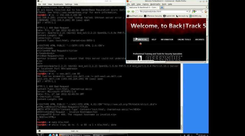Click terminal window menu icon
245x136 pixels.
(x=38, y=1)
